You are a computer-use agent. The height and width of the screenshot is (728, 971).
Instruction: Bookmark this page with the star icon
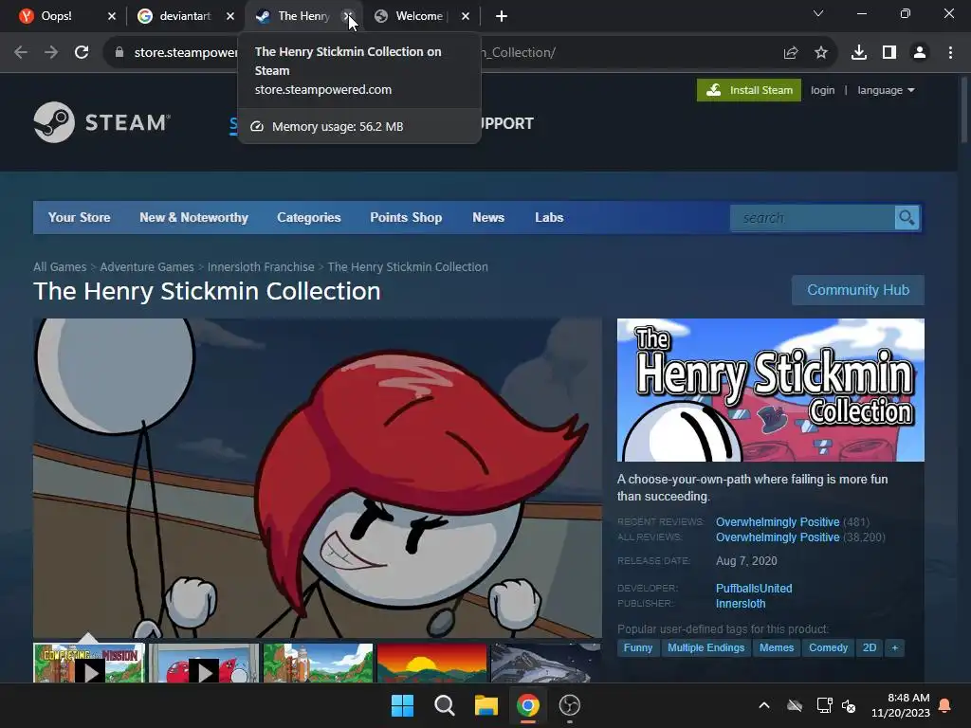[821, 53]
